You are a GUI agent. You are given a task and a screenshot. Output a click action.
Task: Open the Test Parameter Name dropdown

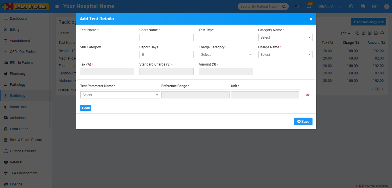120,95
